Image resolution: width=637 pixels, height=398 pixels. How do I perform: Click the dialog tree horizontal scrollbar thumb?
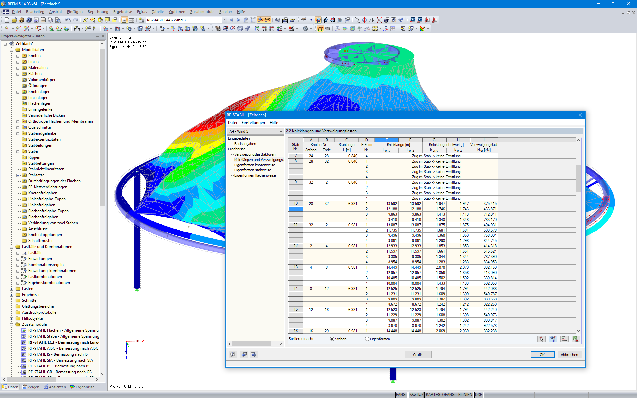coord(251,344)
